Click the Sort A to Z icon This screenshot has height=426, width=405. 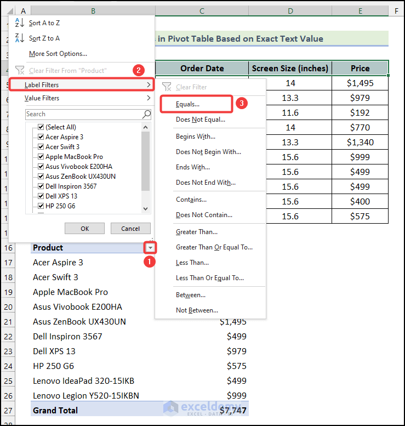point(20,23)
